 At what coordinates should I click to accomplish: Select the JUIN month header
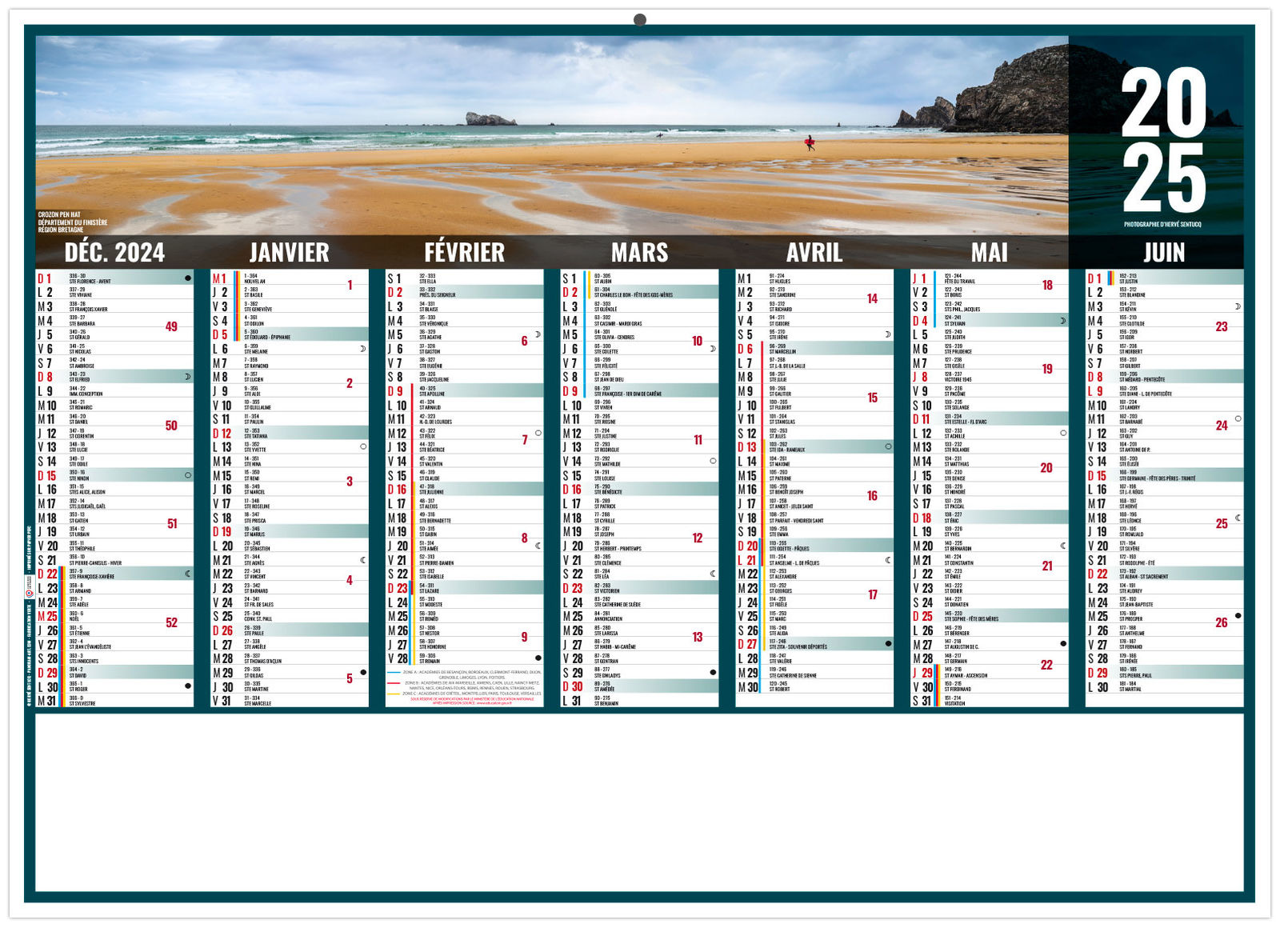tap(1164, 253)
